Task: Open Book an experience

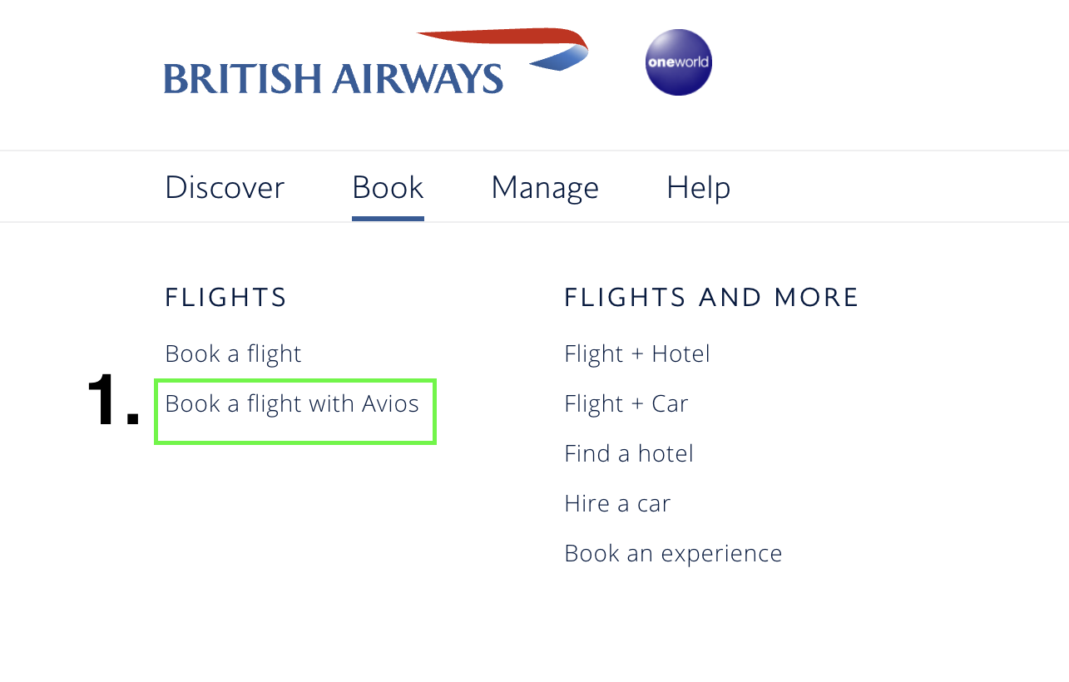Action: click(672, 554)
